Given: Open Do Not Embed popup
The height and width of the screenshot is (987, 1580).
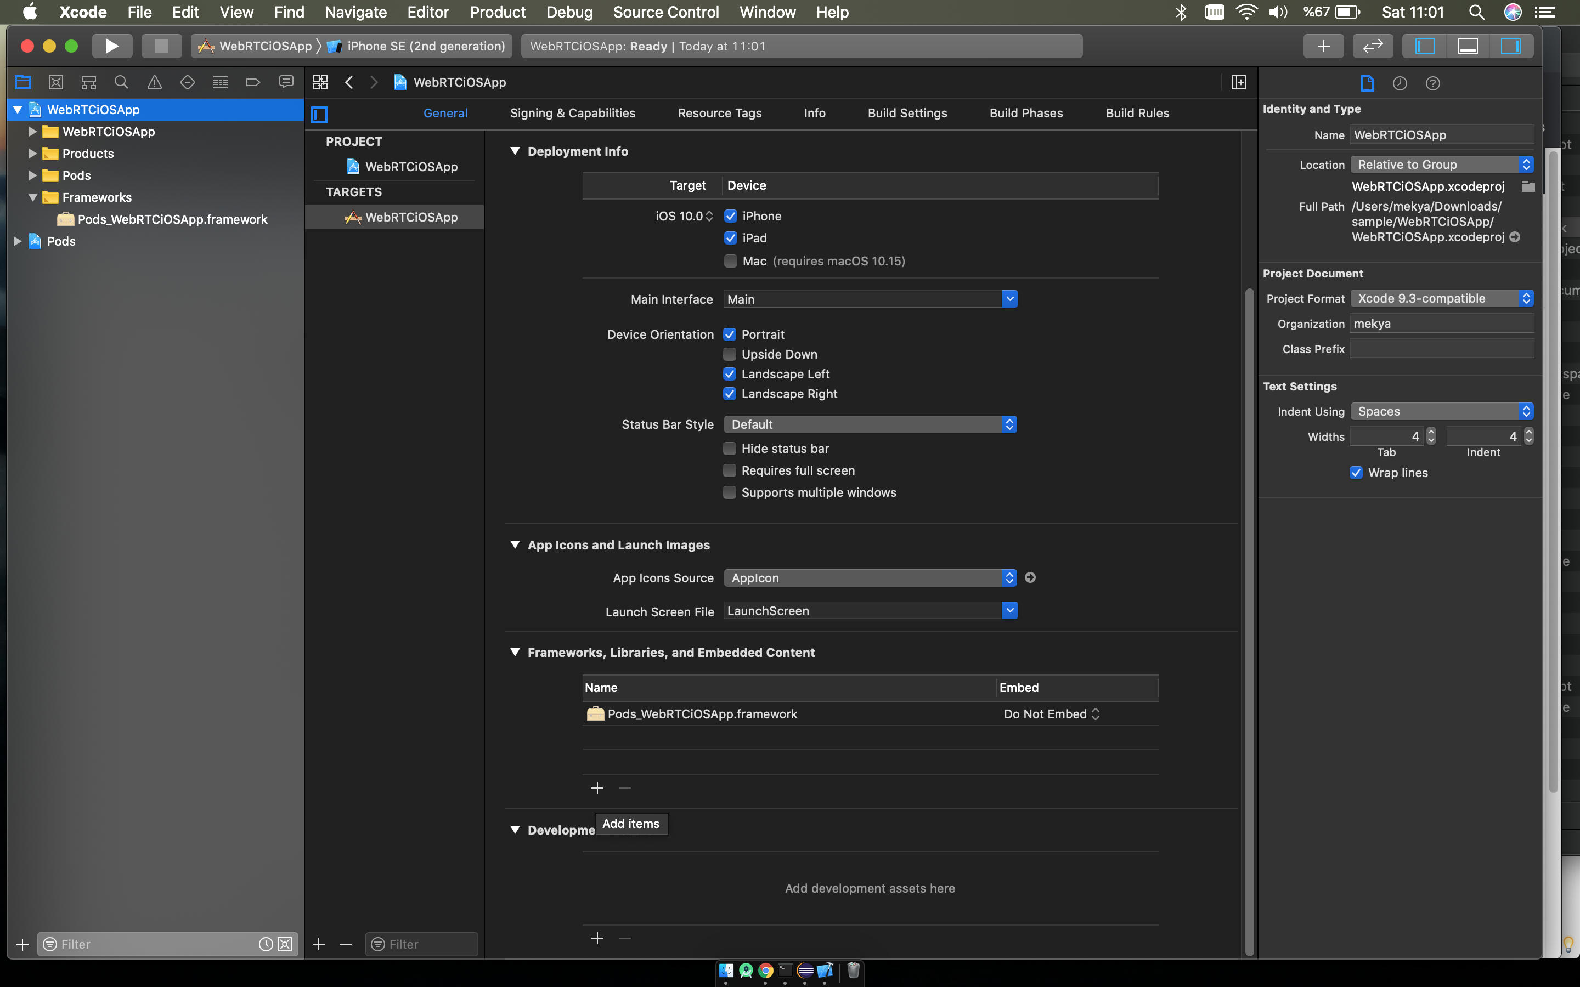Looking at the screenshot, I should 1051,714.
